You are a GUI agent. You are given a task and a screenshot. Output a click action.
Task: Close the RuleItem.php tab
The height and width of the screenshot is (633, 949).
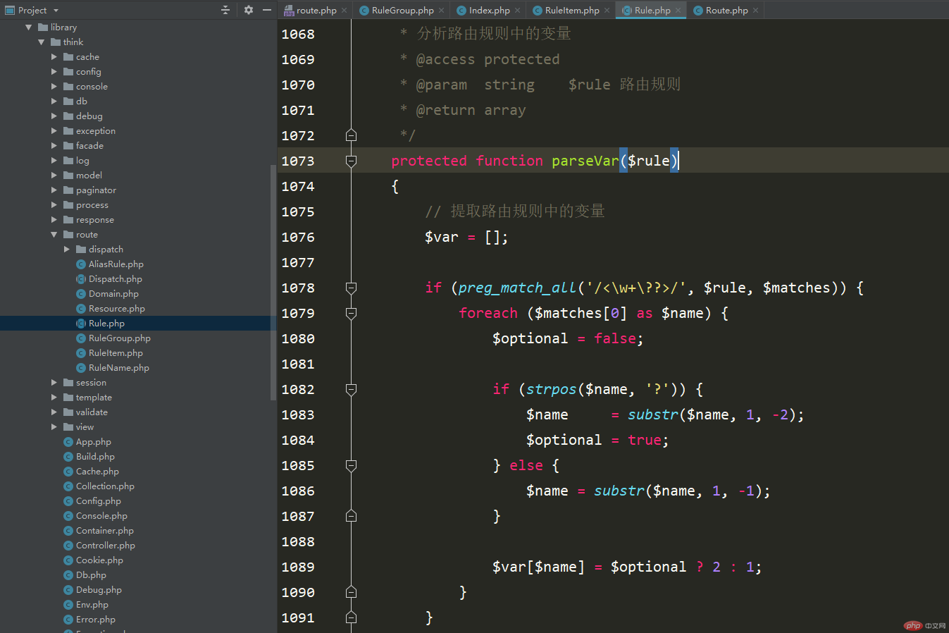coord(607,11)
